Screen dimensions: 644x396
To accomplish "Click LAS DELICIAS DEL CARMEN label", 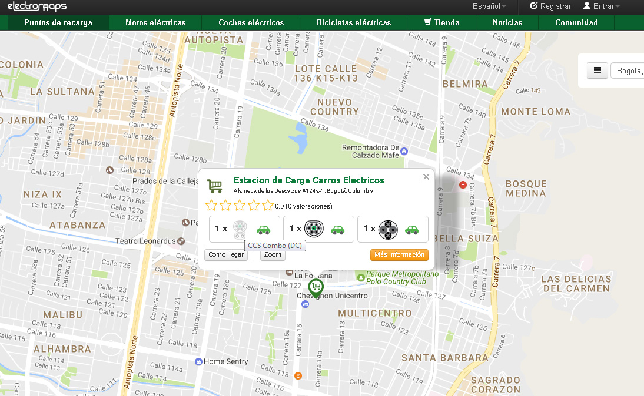I will [576, 284].
